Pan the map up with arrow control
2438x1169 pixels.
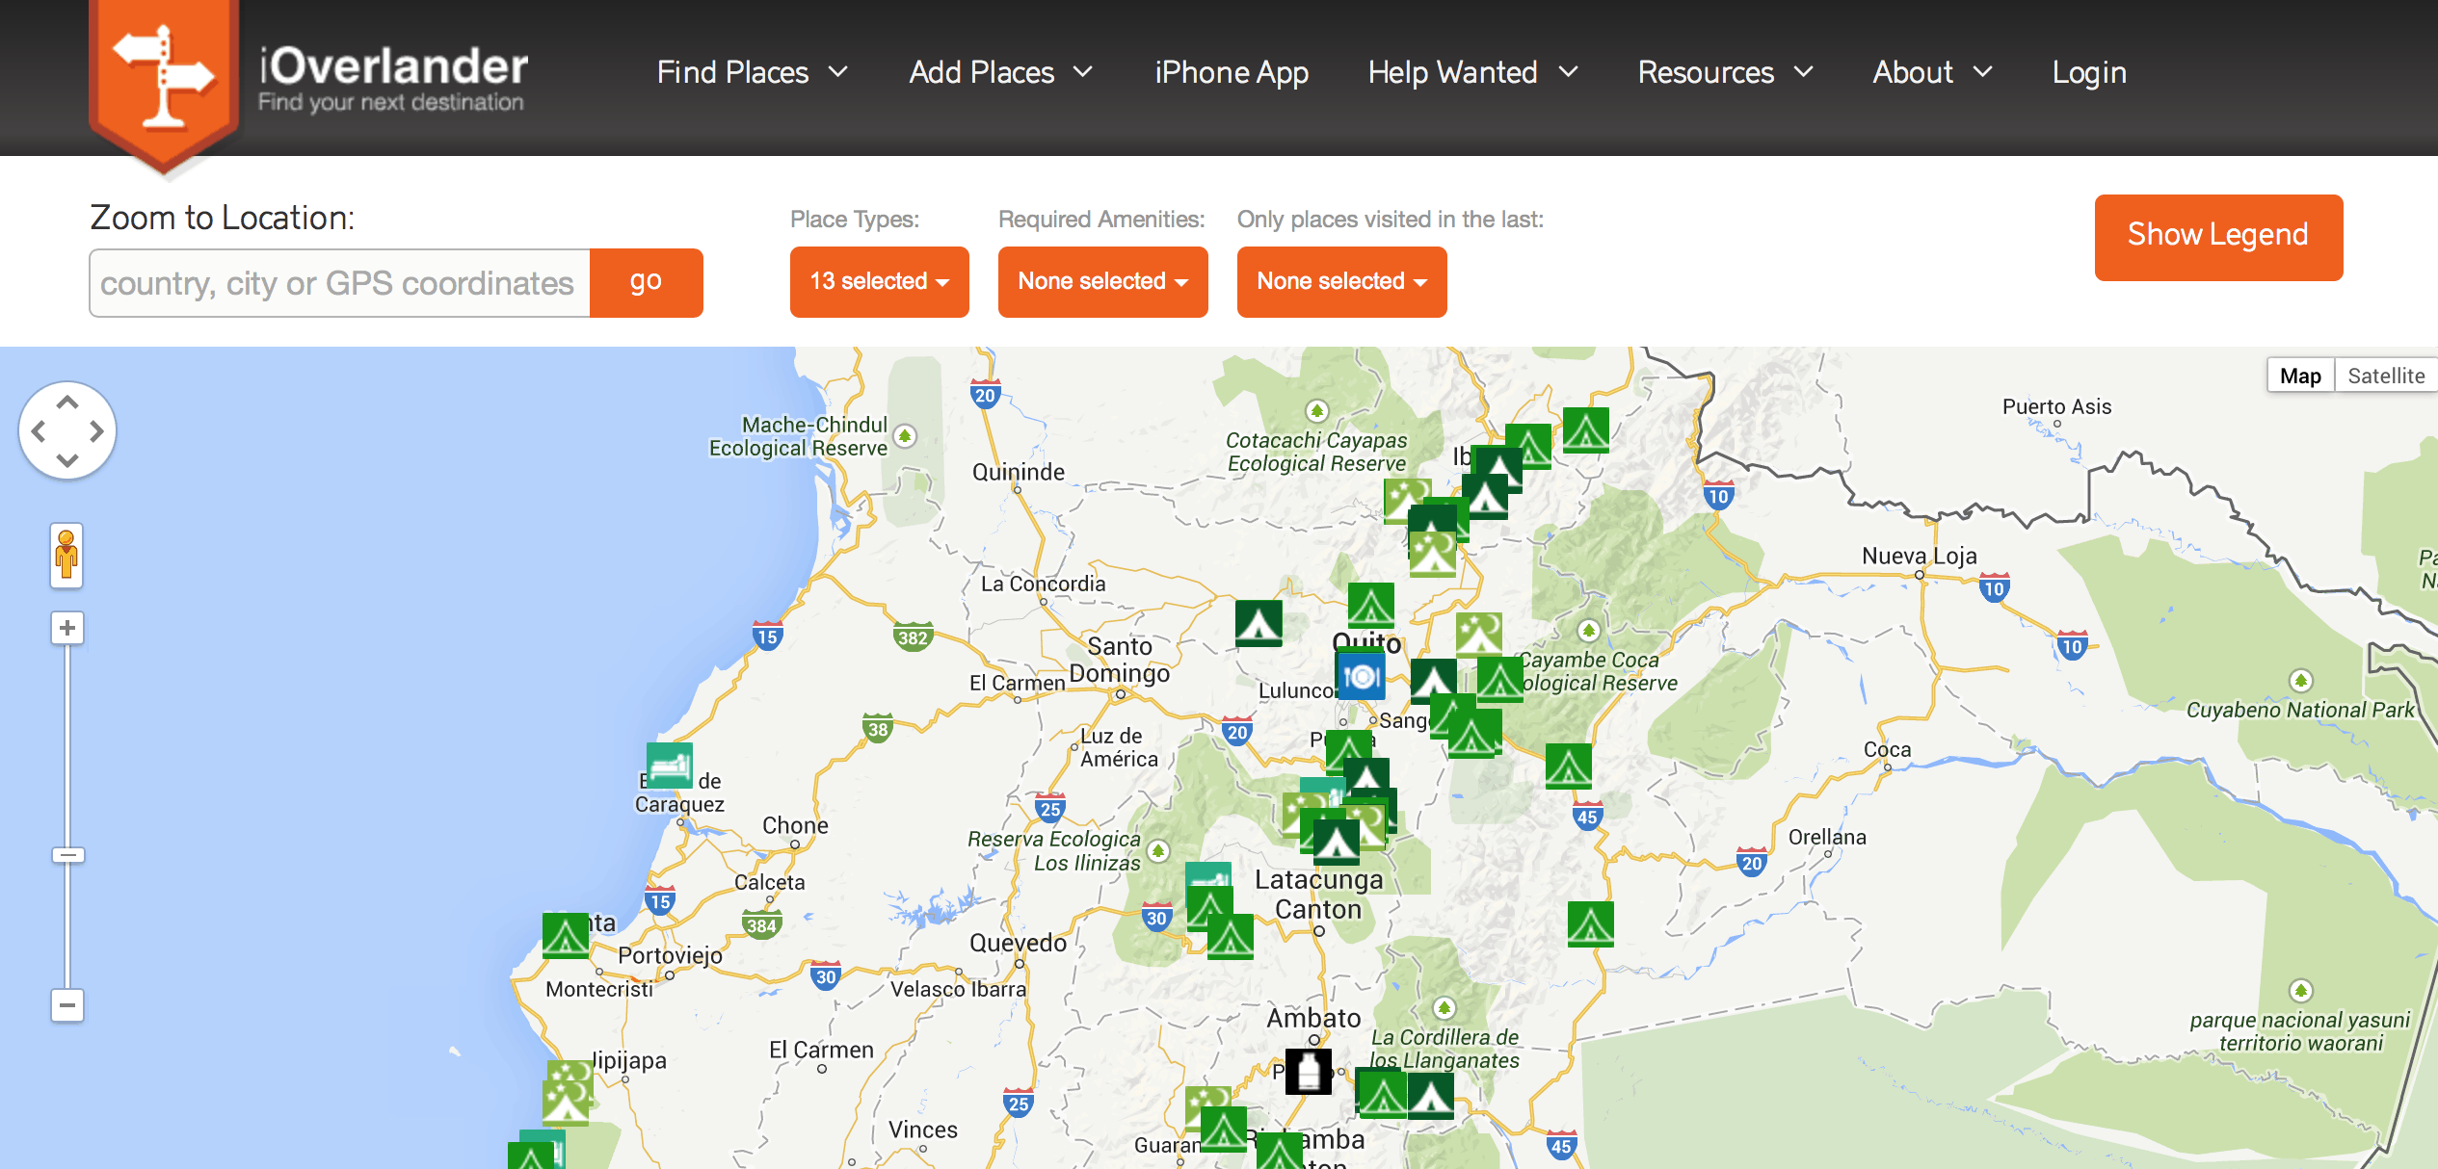click(x=67, y=403)
